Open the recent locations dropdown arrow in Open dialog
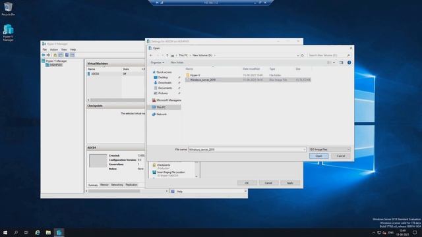This screenshot has height=237, width=422. (x=162, y=55)
